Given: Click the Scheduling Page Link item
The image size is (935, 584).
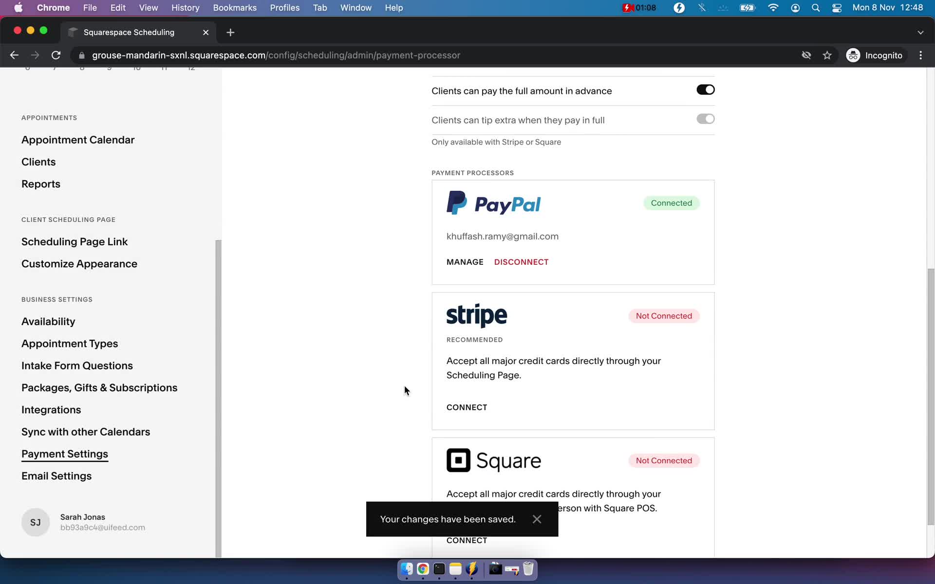Looking at the screenshot, I should [x=75, y=241].
